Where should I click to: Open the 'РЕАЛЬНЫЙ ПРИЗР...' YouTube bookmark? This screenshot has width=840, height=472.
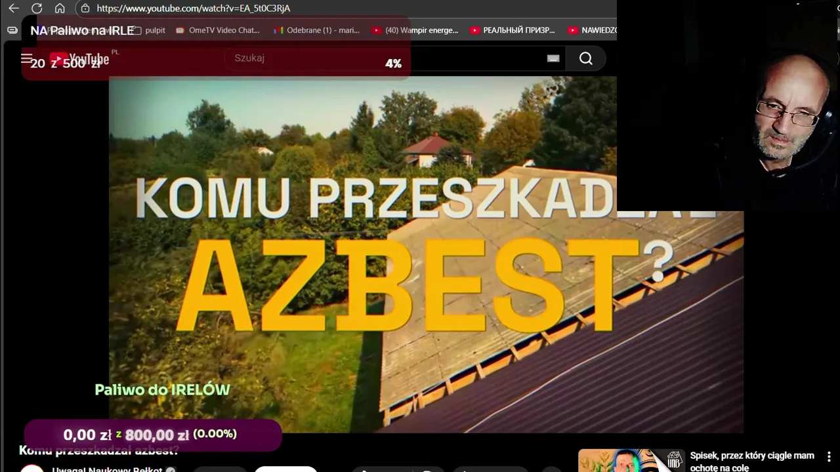click(513, 30)
